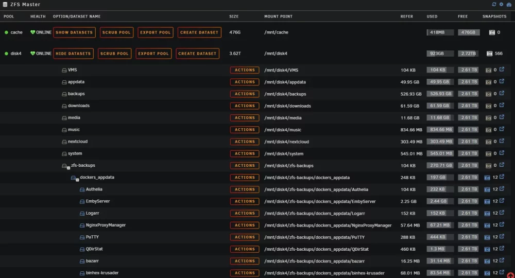The width and height of the screenshot is (515, 278).
Task: Click the cache pool snapshot camera icon
Action: tap(492, 32)
